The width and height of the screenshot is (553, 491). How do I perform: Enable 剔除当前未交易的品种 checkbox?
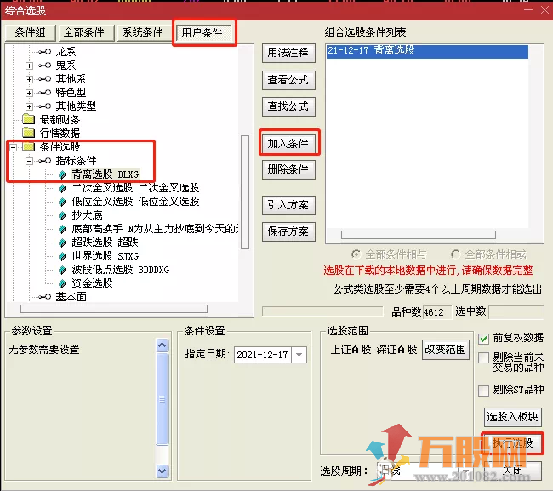point(483,357)
